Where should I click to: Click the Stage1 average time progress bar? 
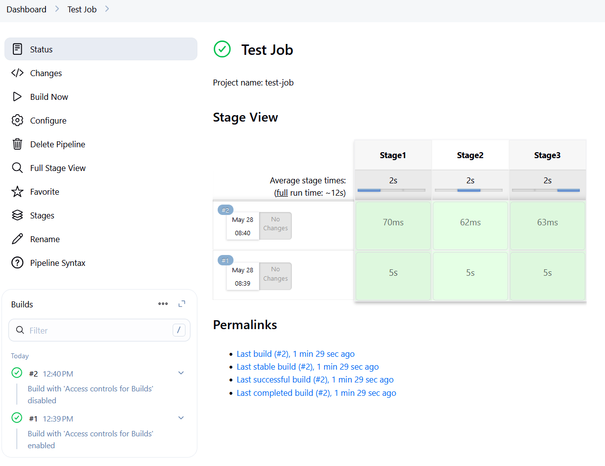tap(391, 190)
